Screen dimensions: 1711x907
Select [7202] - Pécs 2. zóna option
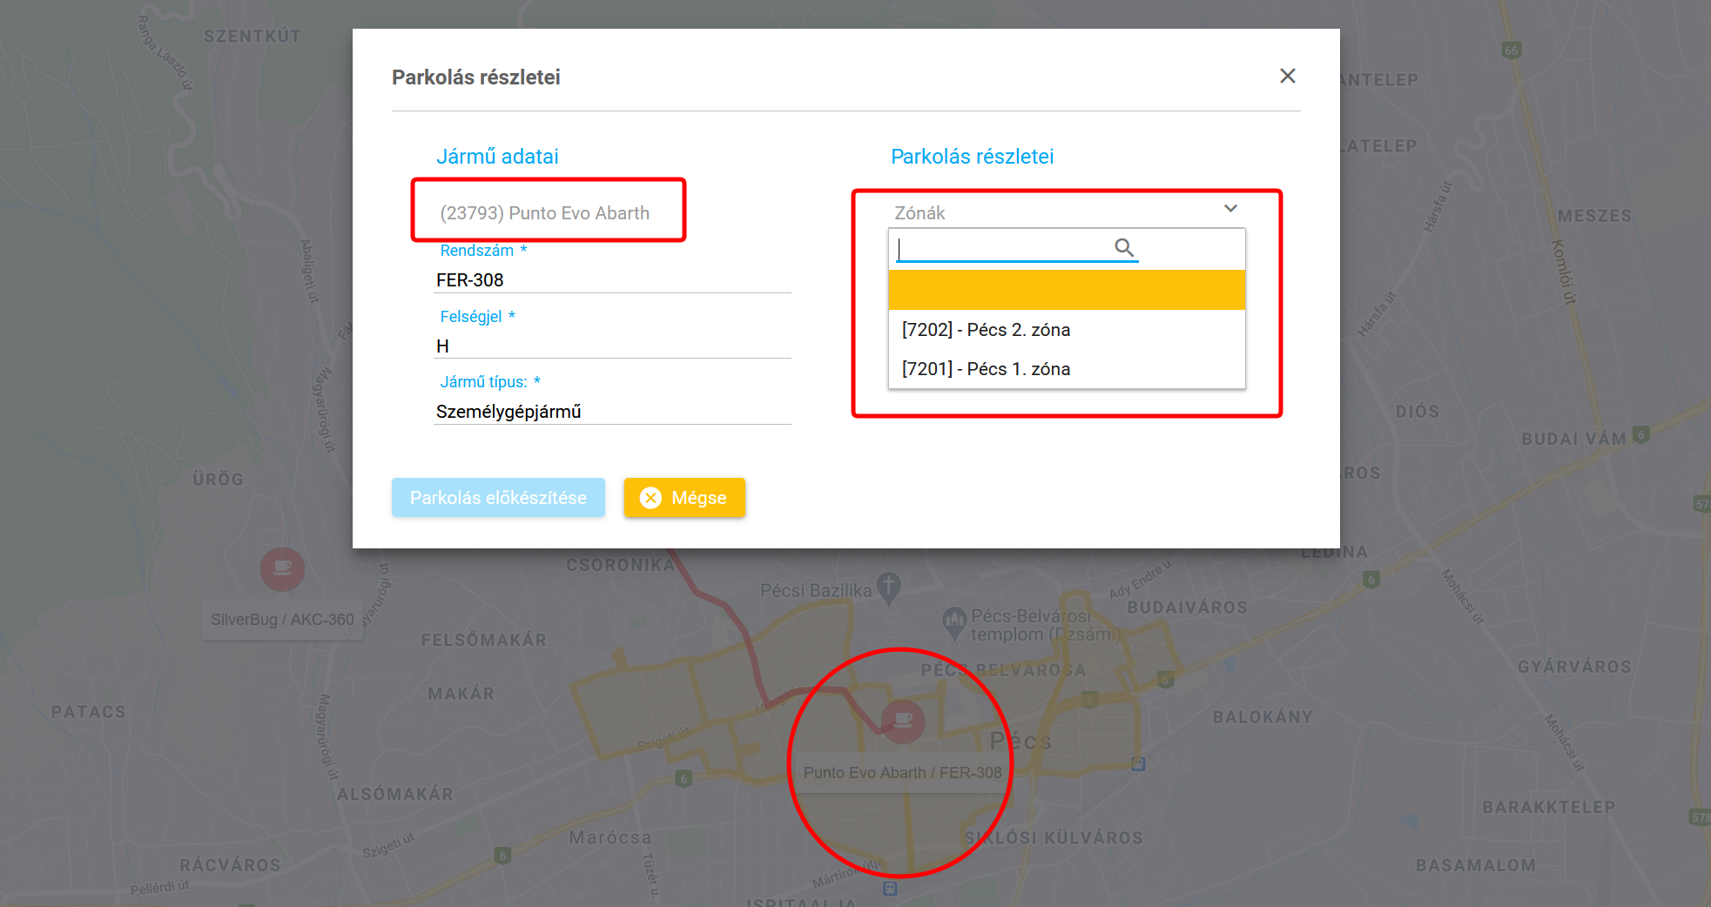click(x=986, y=330)
